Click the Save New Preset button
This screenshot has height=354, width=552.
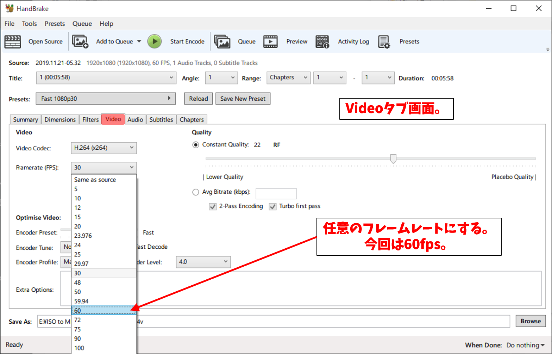tap(243, 99)
